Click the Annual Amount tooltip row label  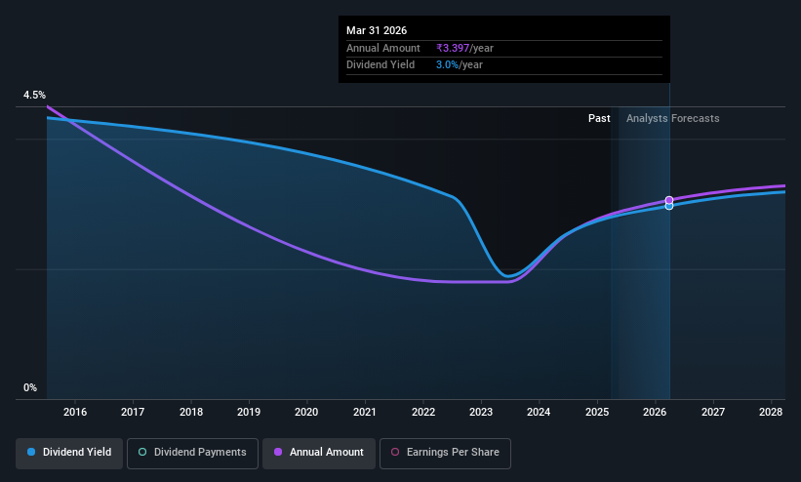point(383,48)
